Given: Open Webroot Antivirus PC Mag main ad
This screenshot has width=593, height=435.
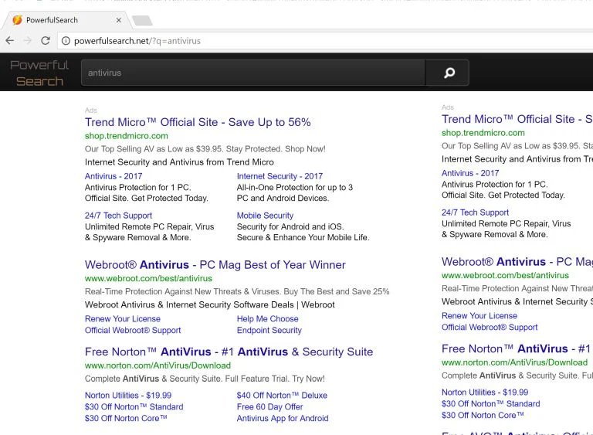Looking at the screenshot, I should [x=215, y=265].
